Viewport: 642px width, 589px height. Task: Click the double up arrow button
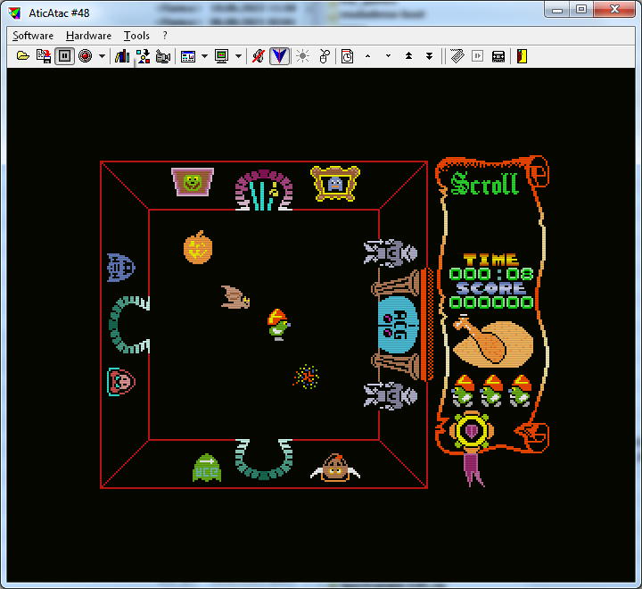(408, 56)
